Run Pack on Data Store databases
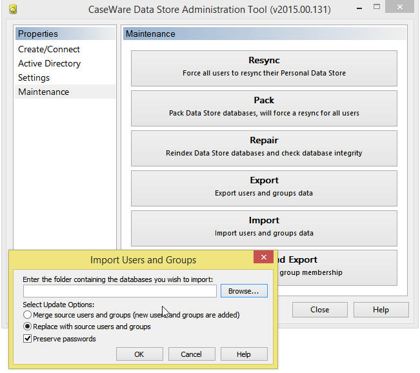Screen dimensions: 420x373 (x=264, y=108)
